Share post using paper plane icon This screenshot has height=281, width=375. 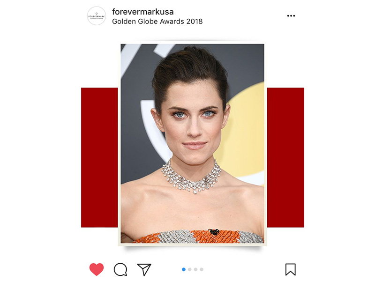[144, 270]
